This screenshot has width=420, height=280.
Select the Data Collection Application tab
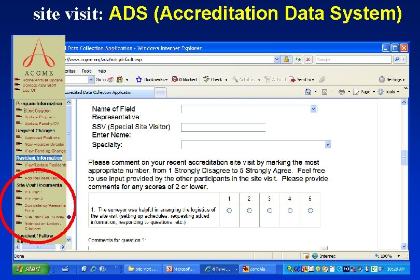(x=110, y=92)
